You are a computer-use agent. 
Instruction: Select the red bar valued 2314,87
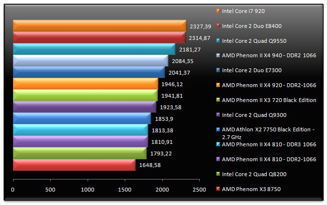[x=99, y=38]
